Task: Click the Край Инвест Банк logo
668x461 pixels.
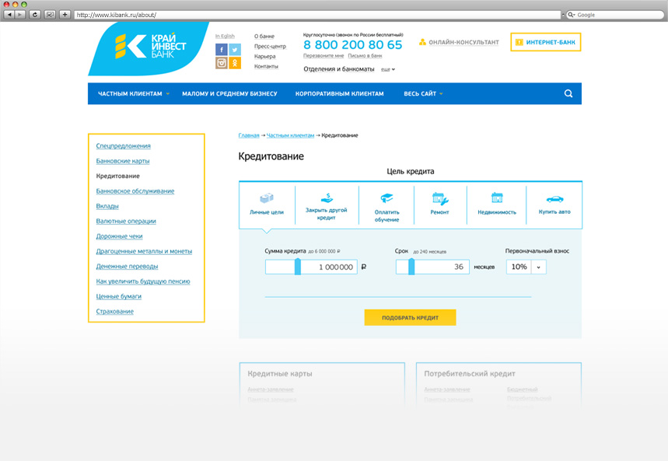Action: click(x=149, y=48)
